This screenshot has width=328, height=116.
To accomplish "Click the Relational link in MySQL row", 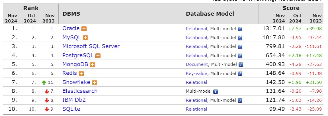I will [196, 38].
